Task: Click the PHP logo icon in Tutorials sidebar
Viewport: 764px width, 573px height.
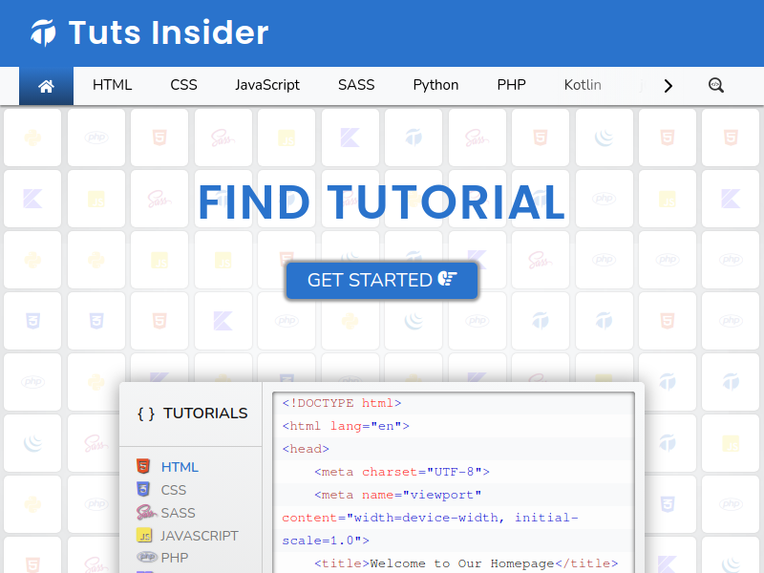Action: click(x=146, y=558)
